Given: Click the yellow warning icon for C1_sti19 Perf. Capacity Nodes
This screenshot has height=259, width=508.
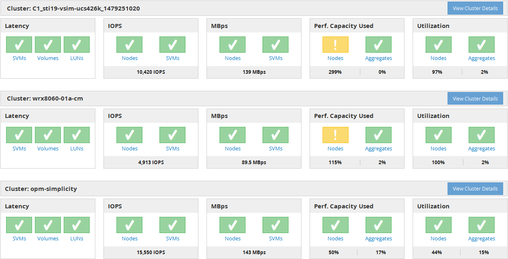Looking at the screenshot, I should 335,45.
